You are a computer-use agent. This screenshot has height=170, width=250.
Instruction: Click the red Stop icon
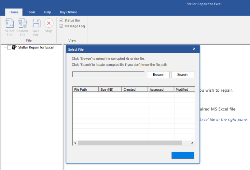(x=49, y=23)
